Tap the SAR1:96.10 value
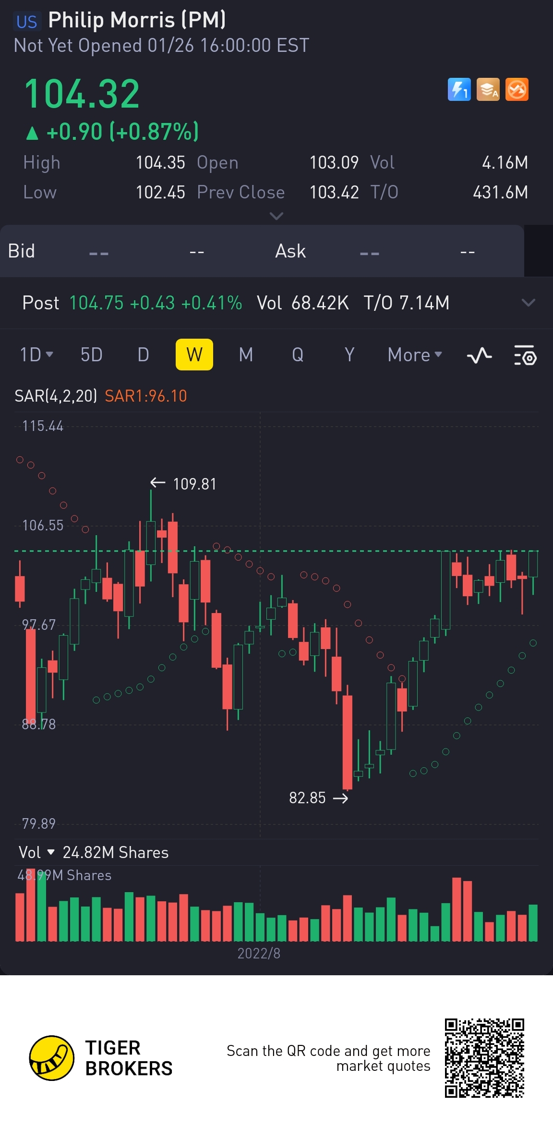553x1141 pixels. 146,396
